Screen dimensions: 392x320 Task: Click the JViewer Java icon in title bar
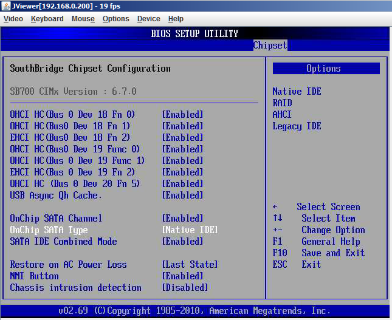[5, 5]
